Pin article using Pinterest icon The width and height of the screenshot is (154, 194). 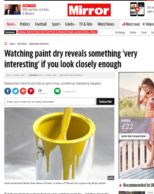coord(31,91)
